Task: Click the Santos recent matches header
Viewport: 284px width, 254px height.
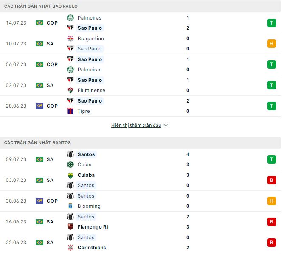Action: [37, 143]
